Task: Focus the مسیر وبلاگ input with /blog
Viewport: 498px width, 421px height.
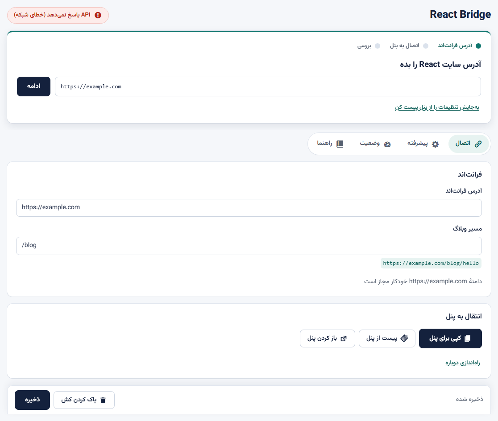Action: pos(249,246)
